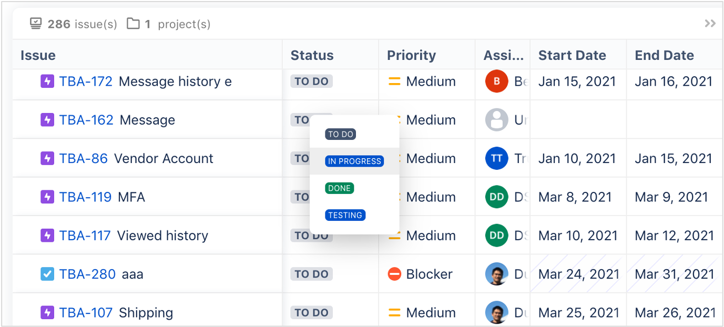Select IN PROGRESS from the status menu

[354, 161]
